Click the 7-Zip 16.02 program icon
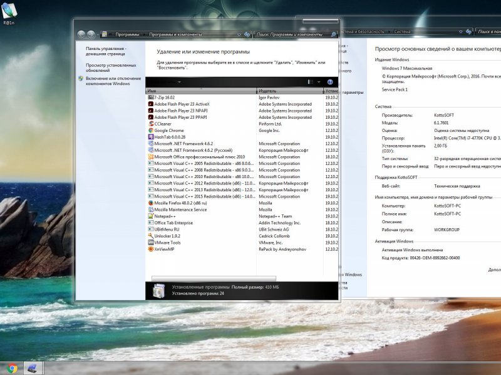The width and height of the screenshot is (501, 375). point(151,97)
